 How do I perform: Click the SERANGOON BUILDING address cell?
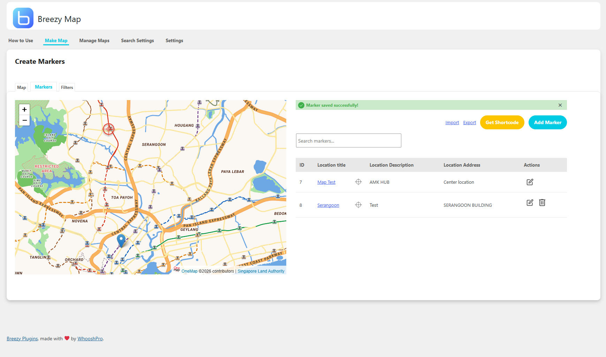[468, 205]
